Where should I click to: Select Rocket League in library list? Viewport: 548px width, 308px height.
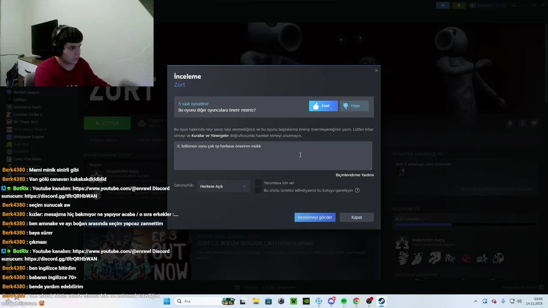[27, 92]
